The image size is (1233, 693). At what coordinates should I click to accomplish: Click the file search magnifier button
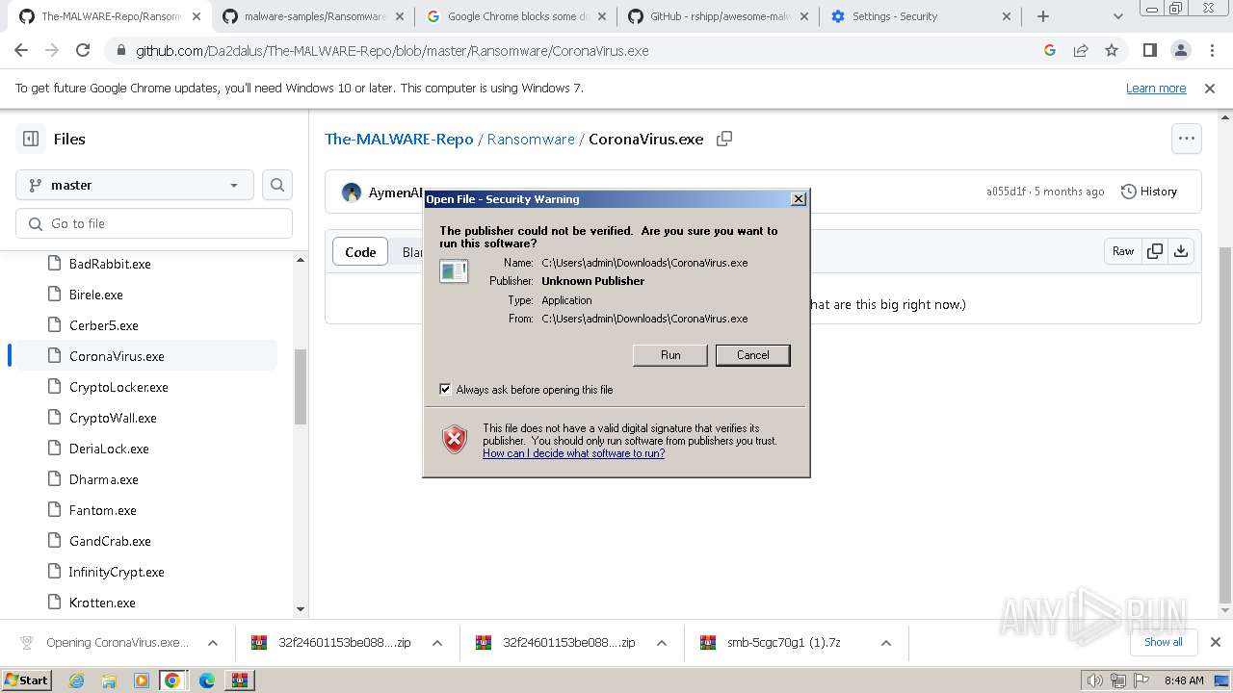pos(277,185)
